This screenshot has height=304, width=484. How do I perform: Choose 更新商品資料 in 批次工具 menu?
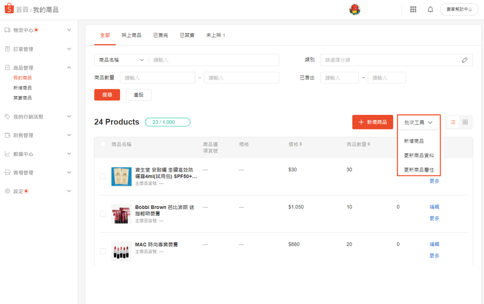(419, 155)
